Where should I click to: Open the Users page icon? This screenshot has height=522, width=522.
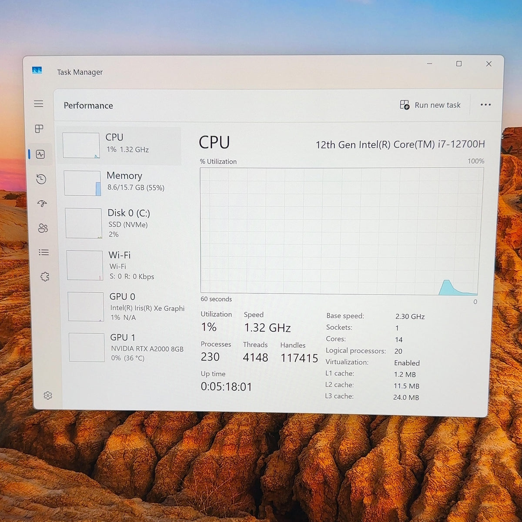coord(43,228)
